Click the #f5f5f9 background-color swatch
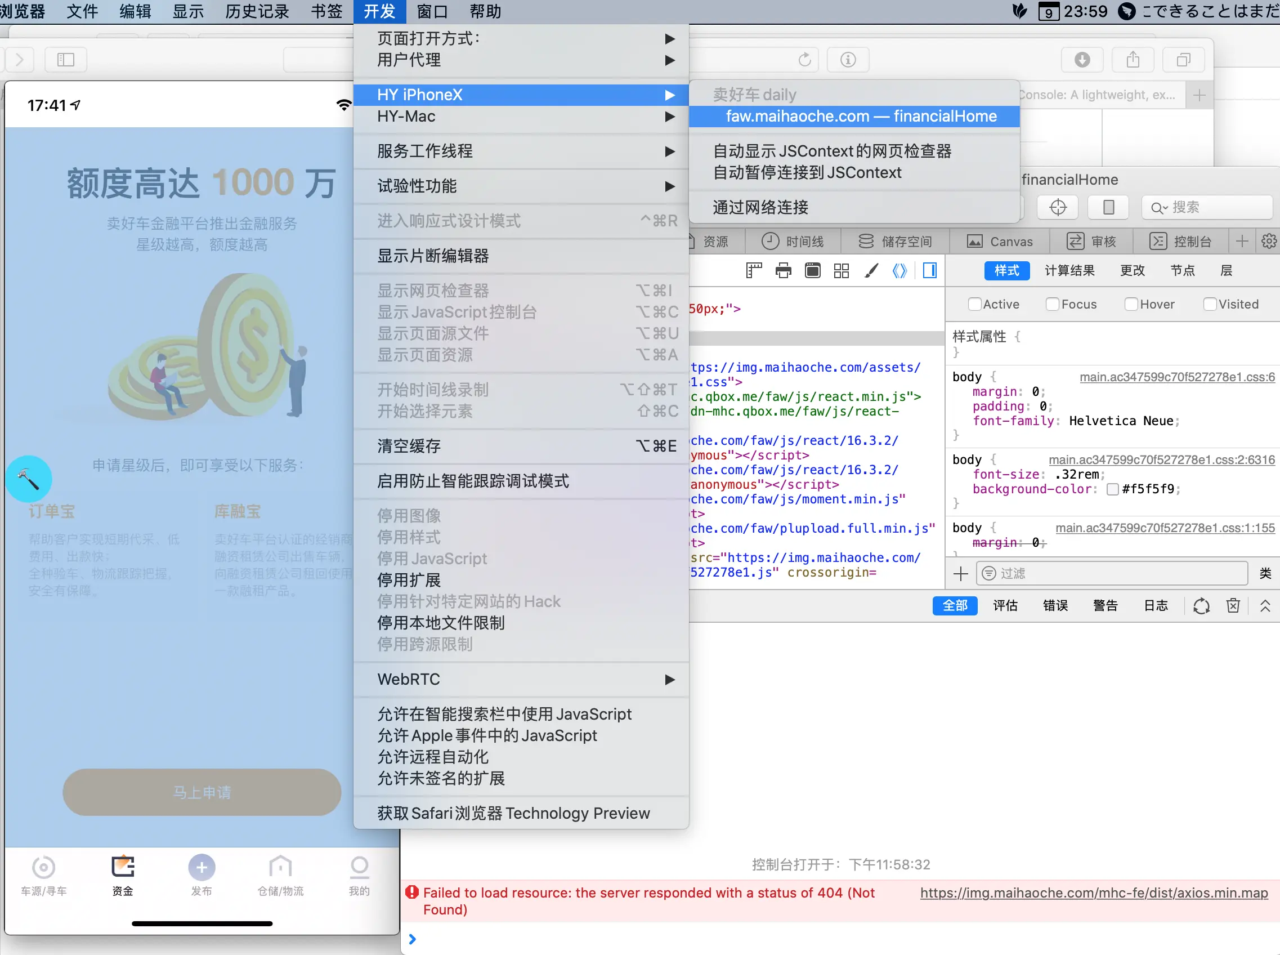 (1113, 490)
